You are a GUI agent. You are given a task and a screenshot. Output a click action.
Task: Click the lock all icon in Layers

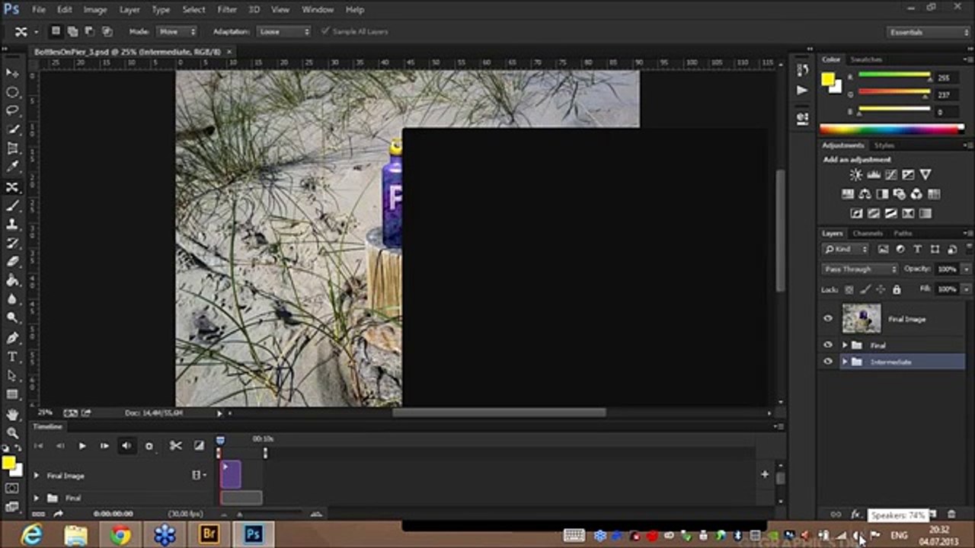pos(897,290)
